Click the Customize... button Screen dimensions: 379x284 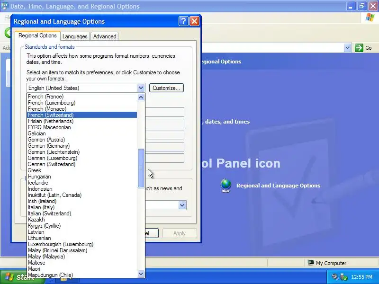pyautogui.click(x=166, y=88)
